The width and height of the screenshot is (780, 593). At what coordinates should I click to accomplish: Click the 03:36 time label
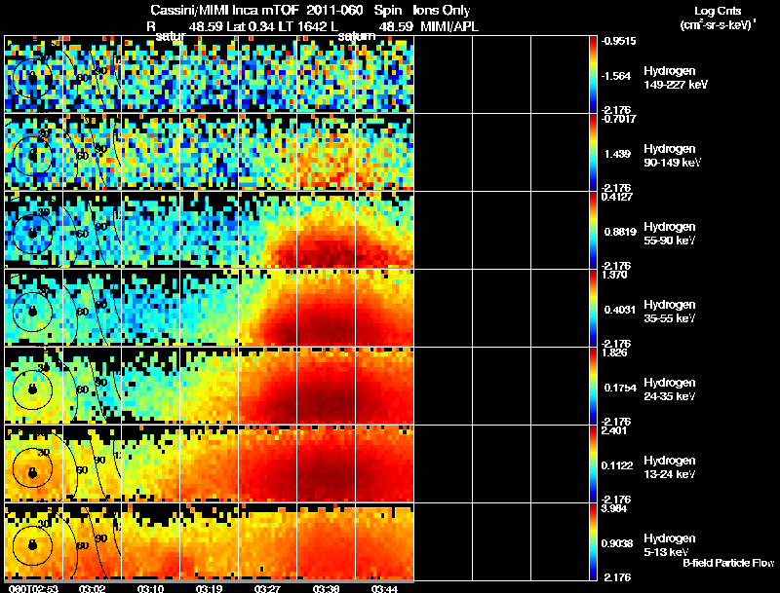coord(326,589)
